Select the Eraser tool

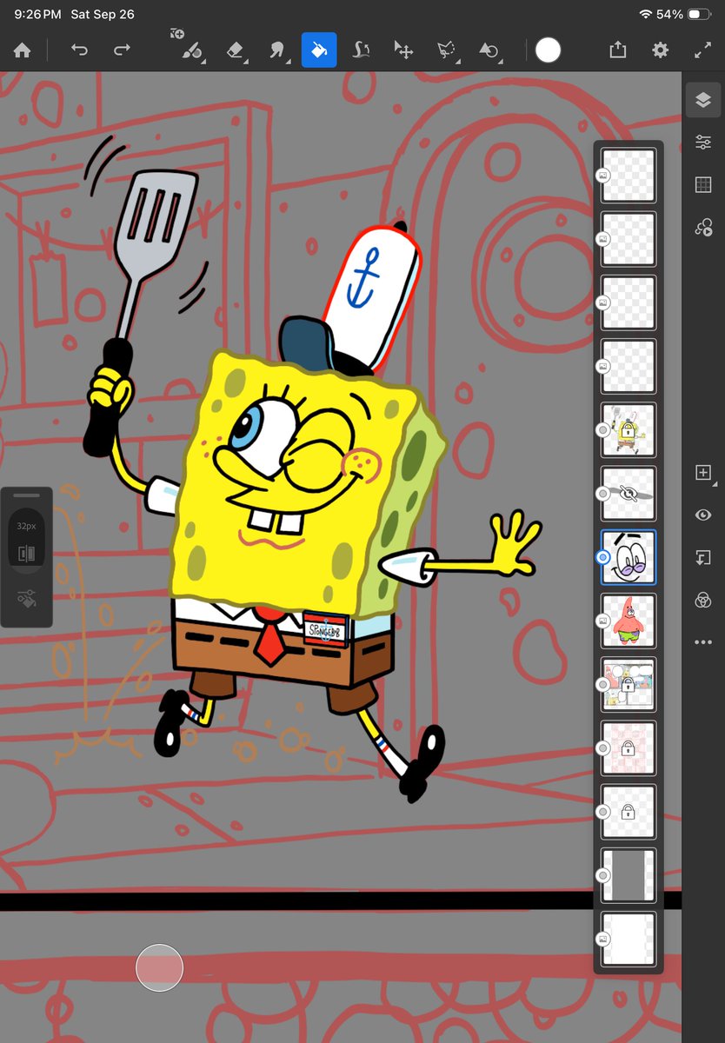236,50
